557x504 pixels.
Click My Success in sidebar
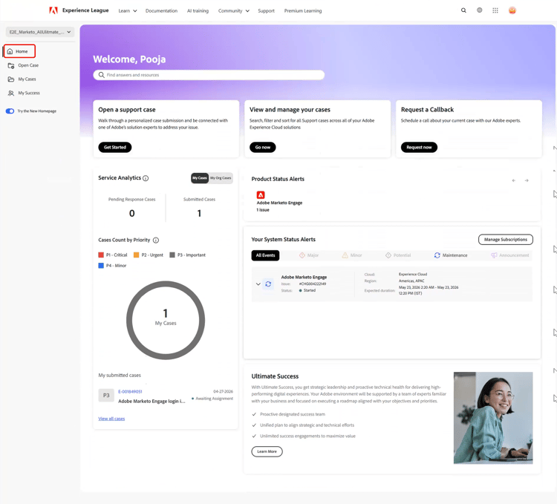click(x=29, y=93)
